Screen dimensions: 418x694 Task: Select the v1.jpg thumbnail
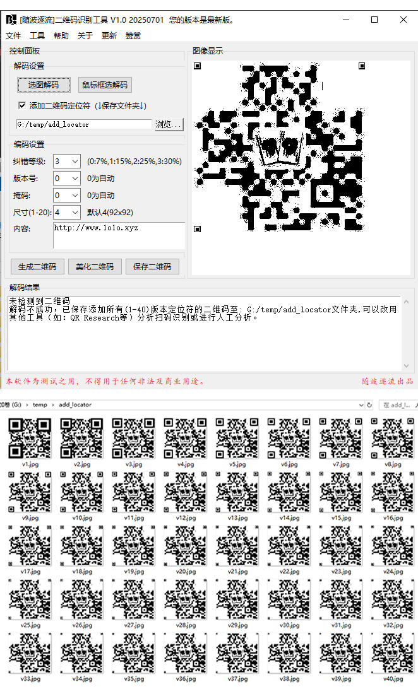pos(30,438)
